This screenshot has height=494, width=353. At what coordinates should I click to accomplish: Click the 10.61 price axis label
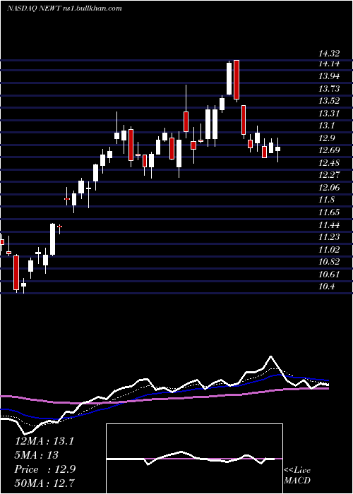[330, 275]
